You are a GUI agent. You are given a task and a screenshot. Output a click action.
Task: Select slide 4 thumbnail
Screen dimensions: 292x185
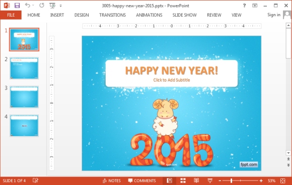[x=24, y=126]
